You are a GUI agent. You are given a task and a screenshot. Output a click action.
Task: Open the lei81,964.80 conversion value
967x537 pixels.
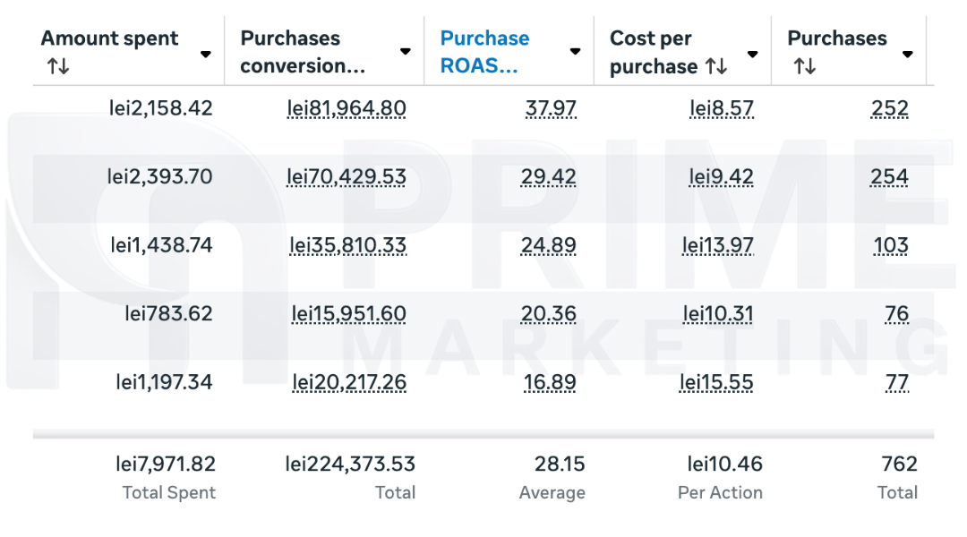pyautogui.click(x=347, y=109)
